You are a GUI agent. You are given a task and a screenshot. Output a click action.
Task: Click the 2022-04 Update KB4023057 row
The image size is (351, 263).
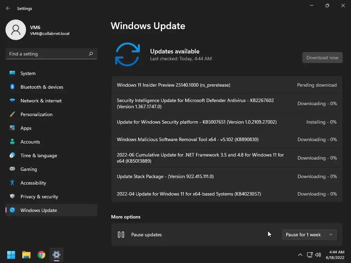tap(227, 194)
